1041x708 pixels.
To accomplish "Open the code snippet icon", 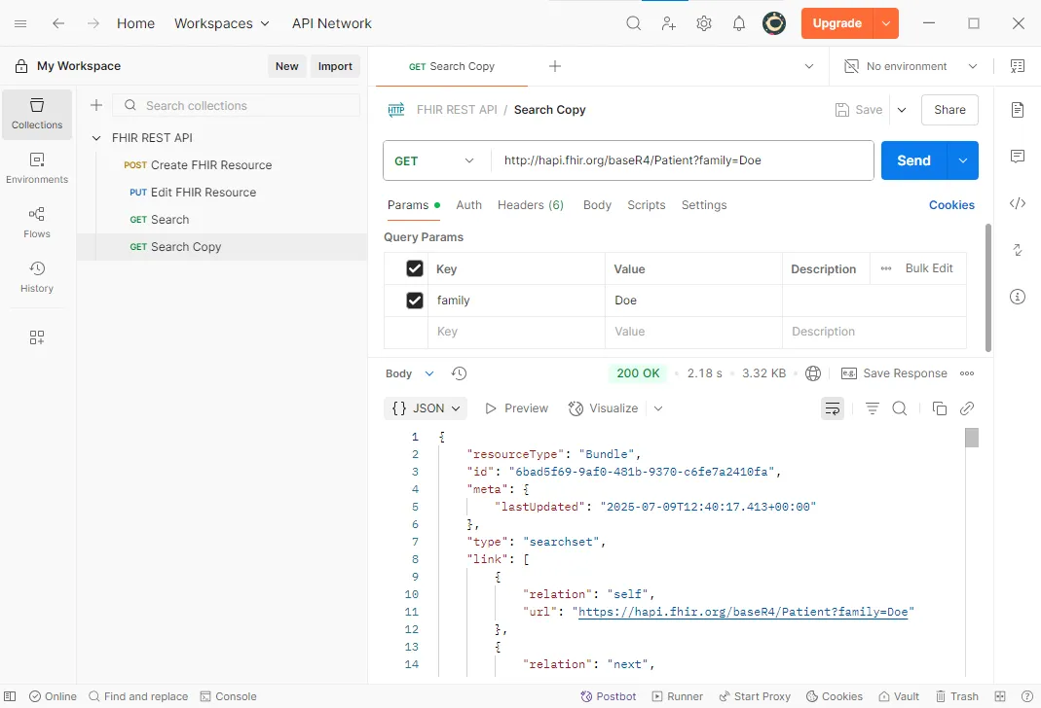I will pyautogui.click(x=1017, y=203).
